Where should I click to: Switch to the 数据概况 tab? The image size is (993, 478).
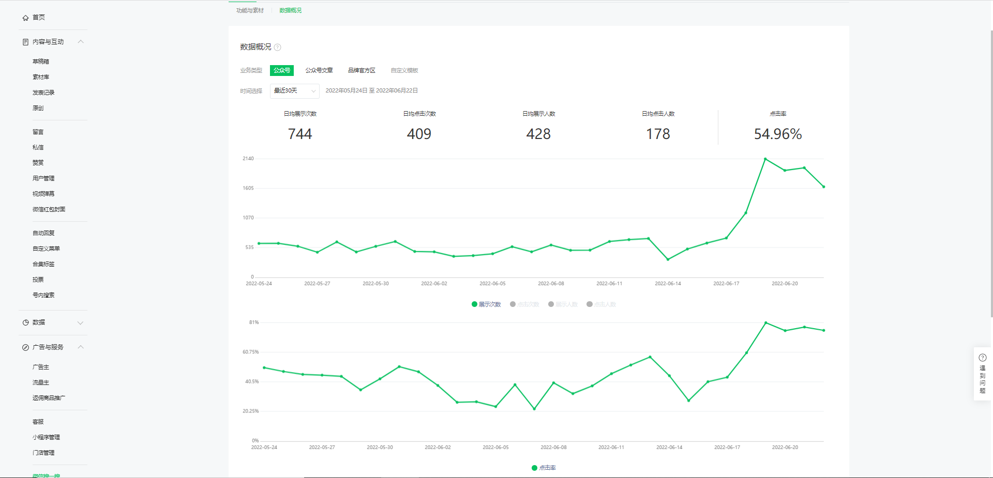coord(291,10)
